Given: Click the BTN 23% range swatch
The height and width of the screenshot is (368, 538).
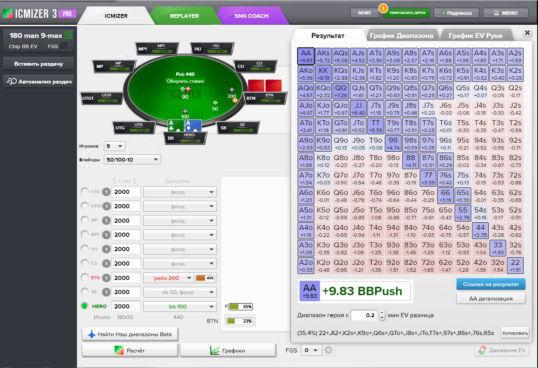Looking at the screenshot, I should pyautogui.click(x=240, y=321).
